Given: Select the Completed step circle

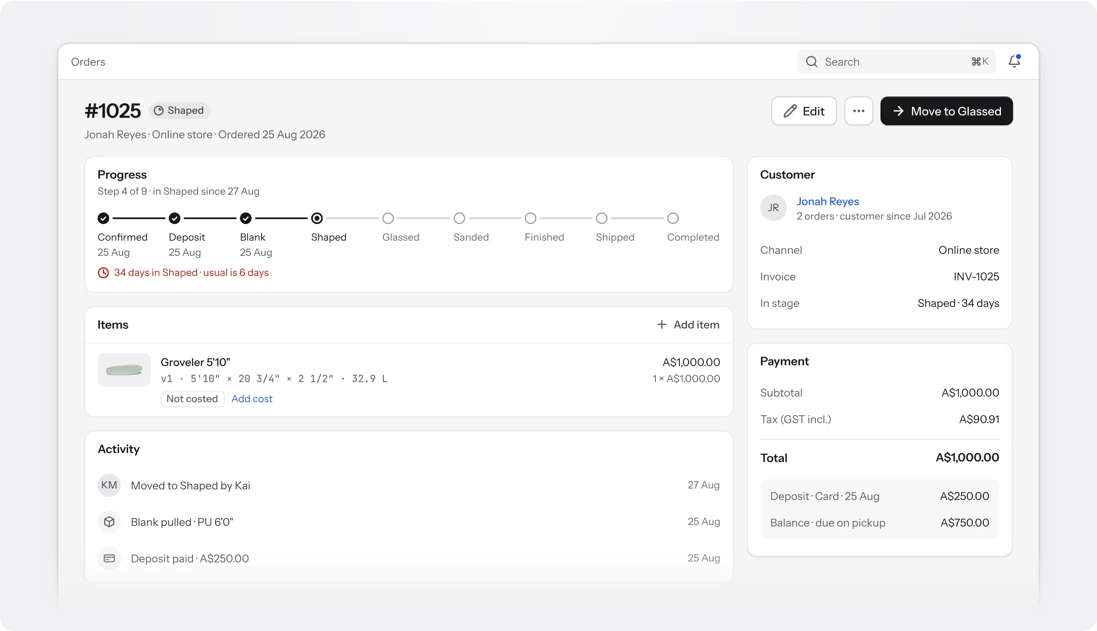Looking at the screenshot, I should tap(673, 218).
